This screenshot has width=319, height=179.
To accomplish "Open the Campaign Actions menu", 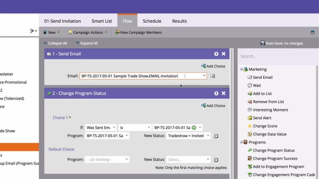I will 88,32.
